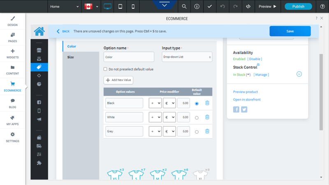The height and width of the screenshot is (185, 329).
Task: Select the Size option tab
Action: [x=71, y=57]
